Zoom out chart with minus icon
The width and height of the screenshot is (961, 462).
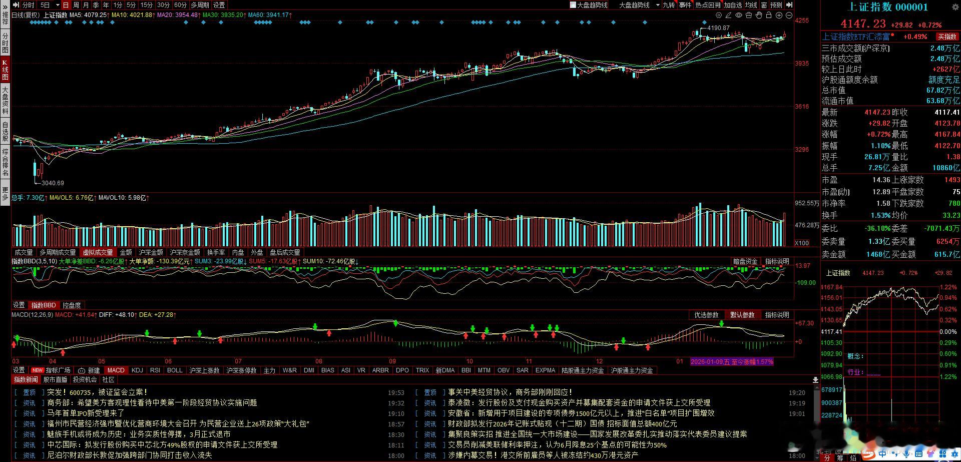point(789,15)
